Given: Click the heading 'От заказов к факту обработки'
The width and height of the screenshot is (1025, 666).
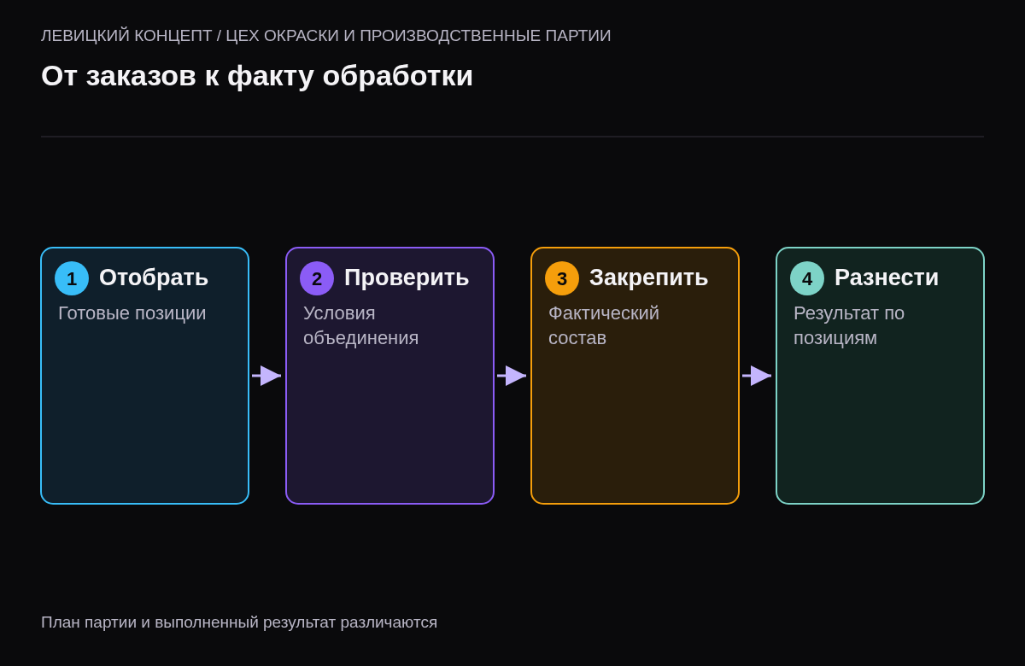Looking at the screenshot, I should [x=257, y=76].
